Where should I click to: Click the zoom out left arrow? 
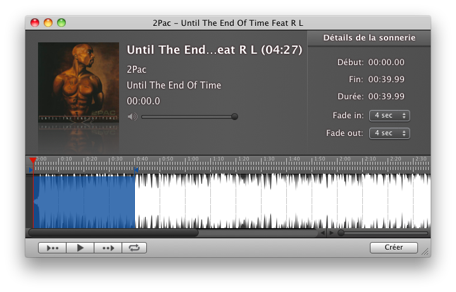click(x=322, y=233)
